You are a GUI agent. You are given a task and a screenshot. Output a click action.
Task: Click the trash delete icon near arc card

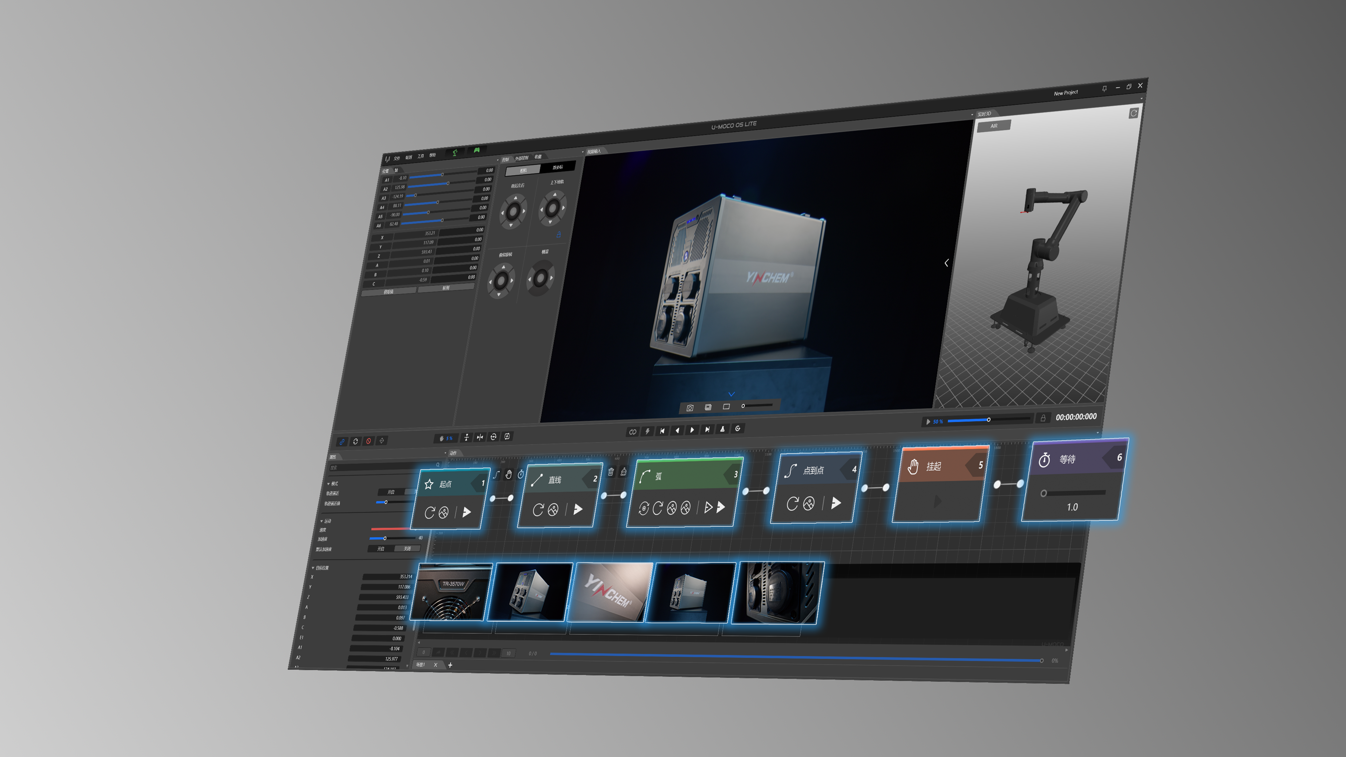[611, 472]
